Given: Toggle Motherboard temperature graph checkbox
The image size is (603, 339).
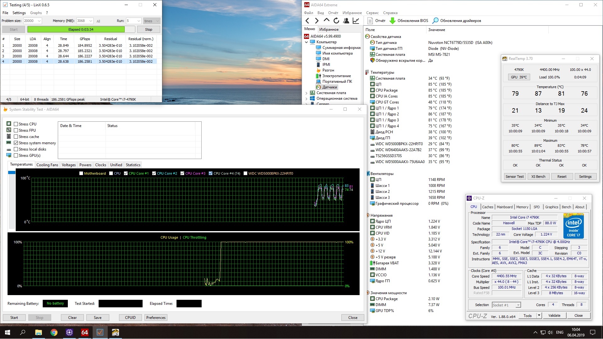Looking at the screenshot, I should pos(81,173).
